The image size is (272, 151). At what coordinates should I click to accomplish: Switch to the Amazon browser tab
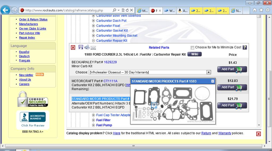click(x=183, y=11)
